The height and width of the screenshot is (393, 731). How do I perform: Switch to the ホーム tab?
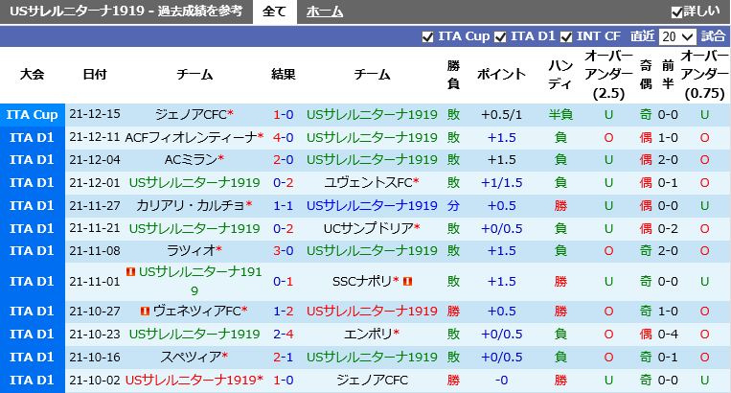tap(325, 12)
